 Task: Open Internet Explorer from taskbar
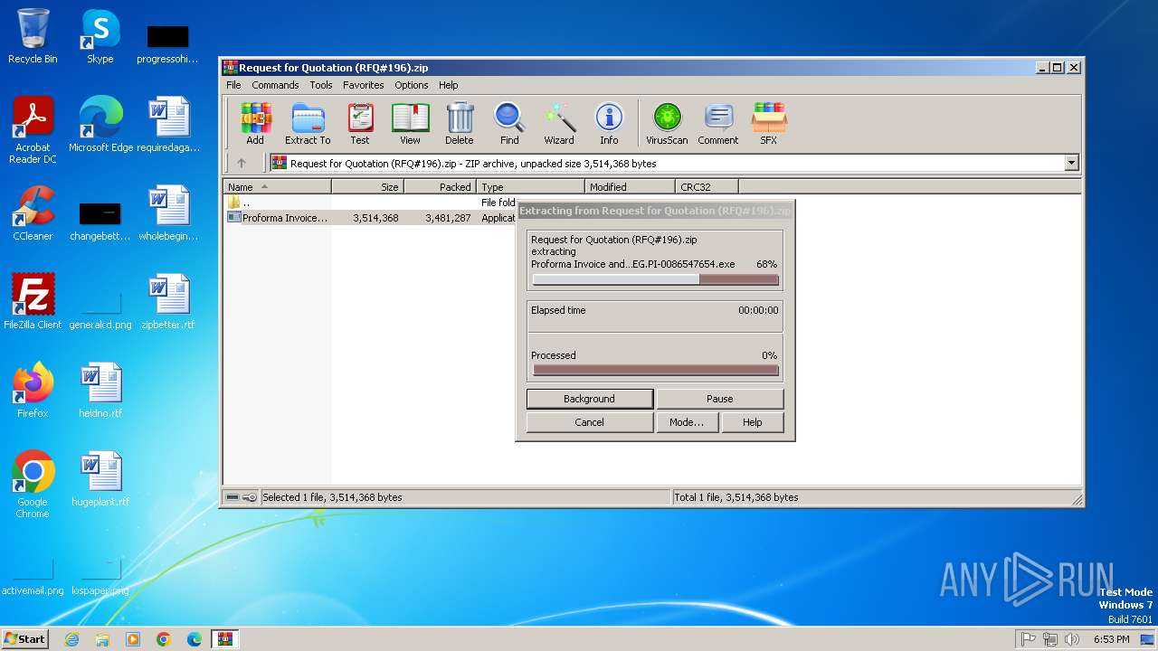[71, 639]
